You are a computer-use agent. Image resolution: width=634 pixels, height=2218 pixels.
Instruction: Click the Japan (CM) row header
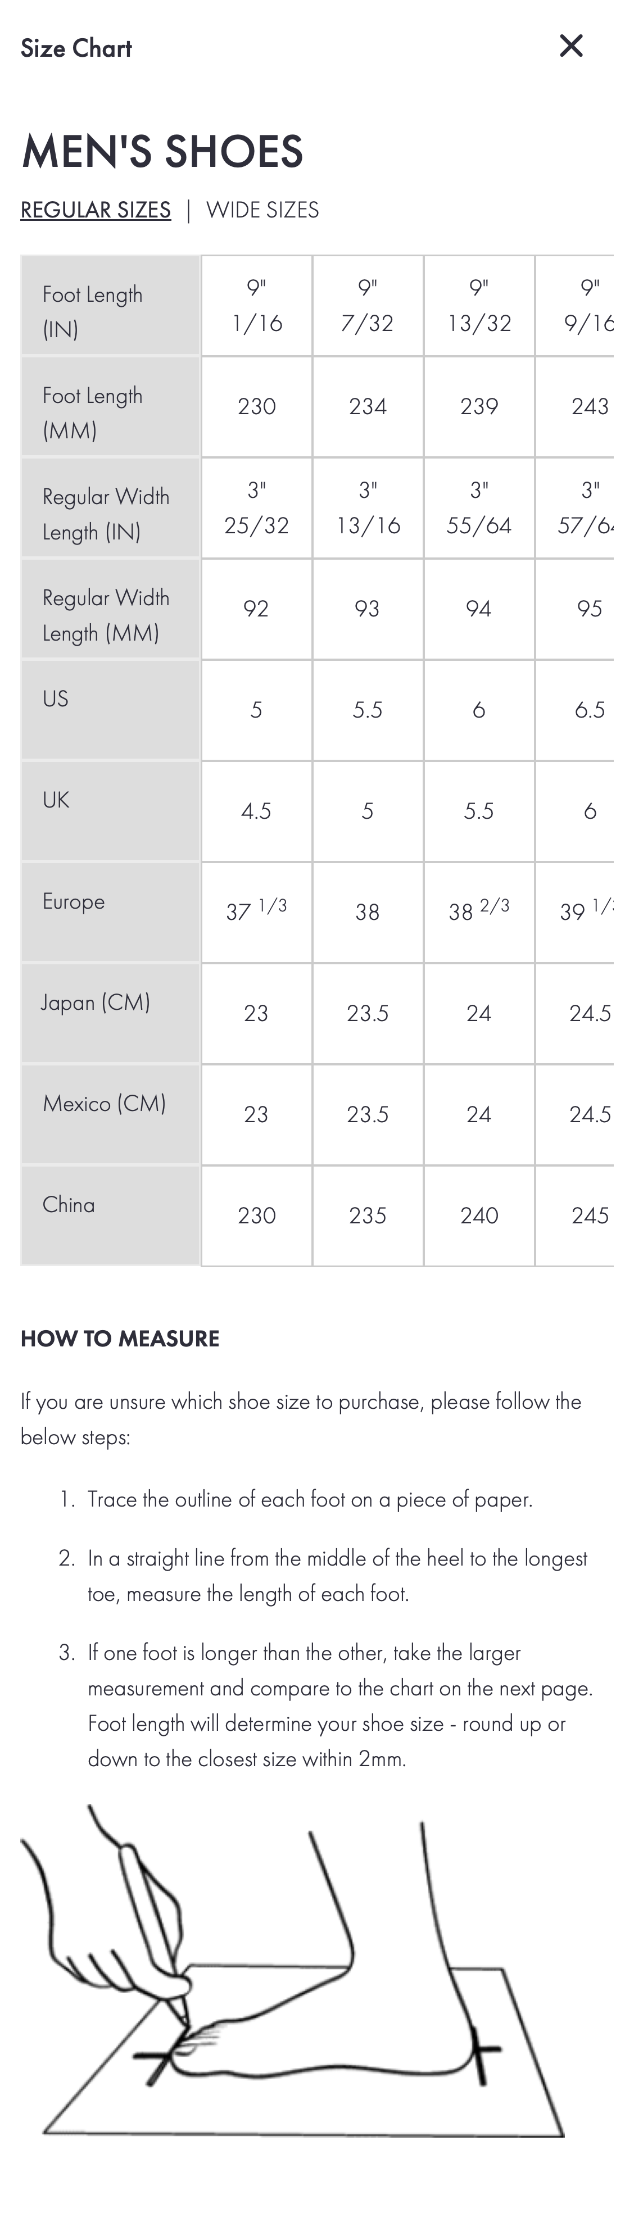(x=110, y=1013)
